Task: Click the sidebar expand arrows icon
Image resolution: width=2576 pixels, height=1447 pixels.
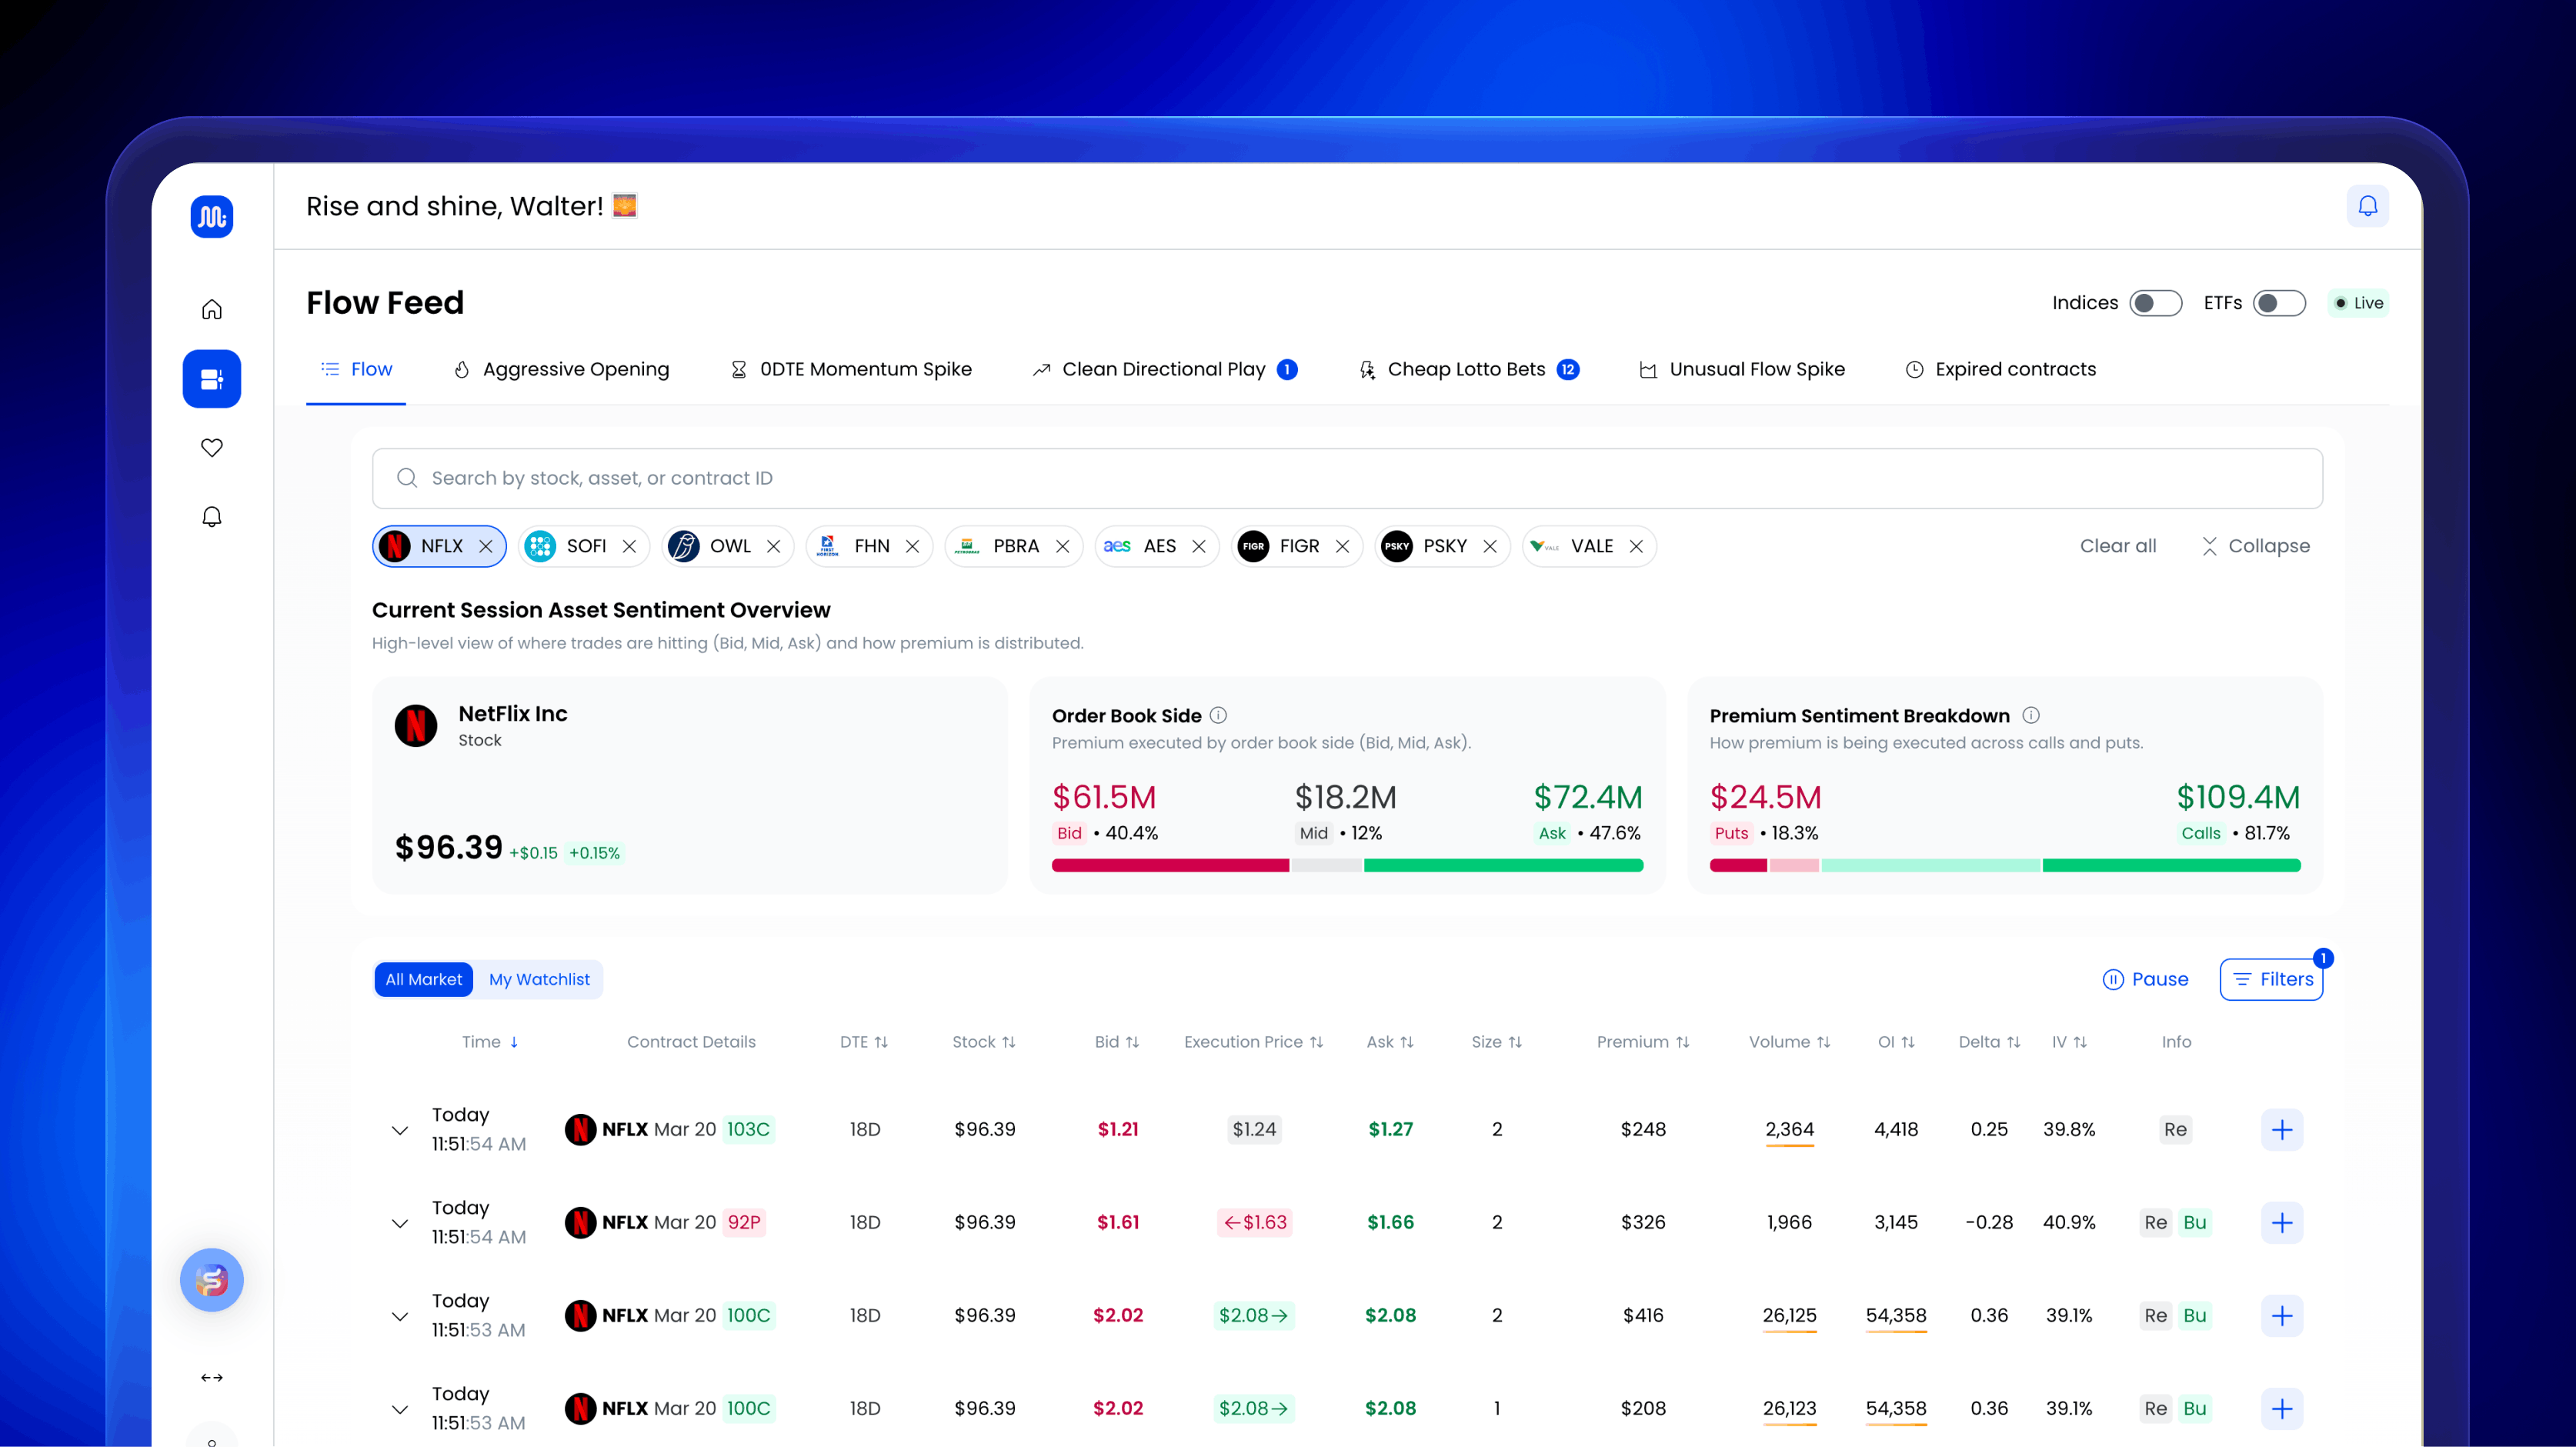Action: pos(211,1377)
